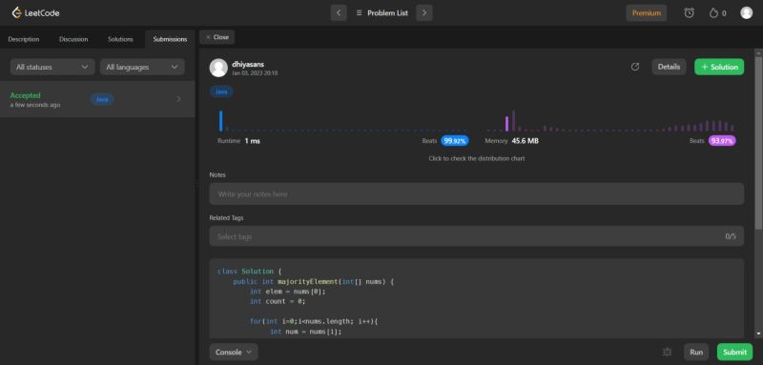Open the dhiyasans profile picture
763x365 pixels.
click(218, 68)
